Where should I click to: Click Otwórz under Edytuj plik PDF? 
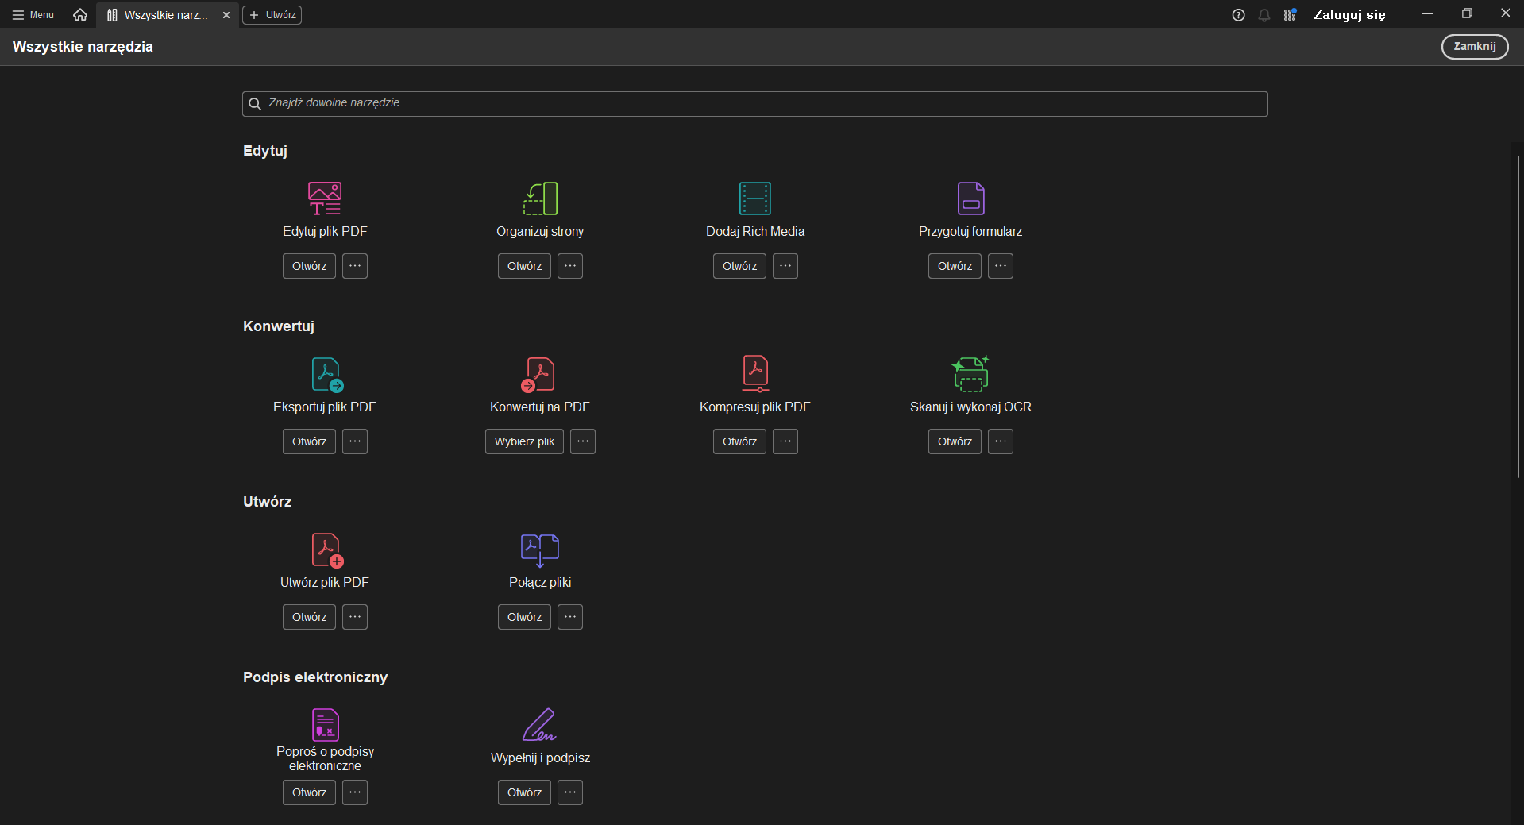click(309, 266)
